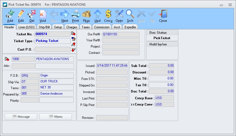236x136 pixels.
Task: Click the Issued date field
Action: point(112,66)
